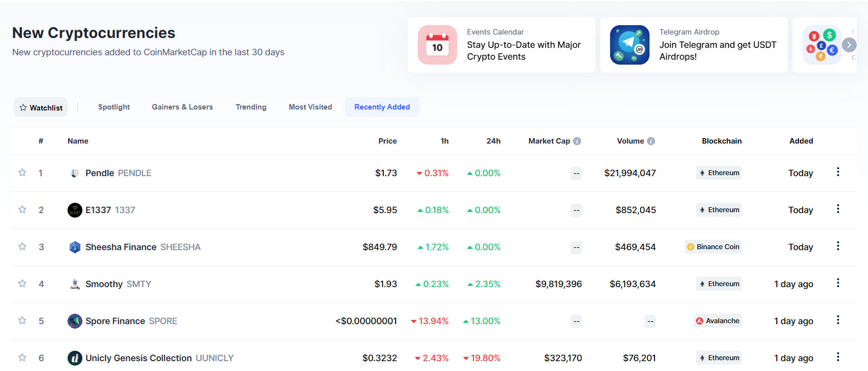This screenshot has height=371, width=868.
Task: Click the E1337 coin logo
Action: coord(75,210)
